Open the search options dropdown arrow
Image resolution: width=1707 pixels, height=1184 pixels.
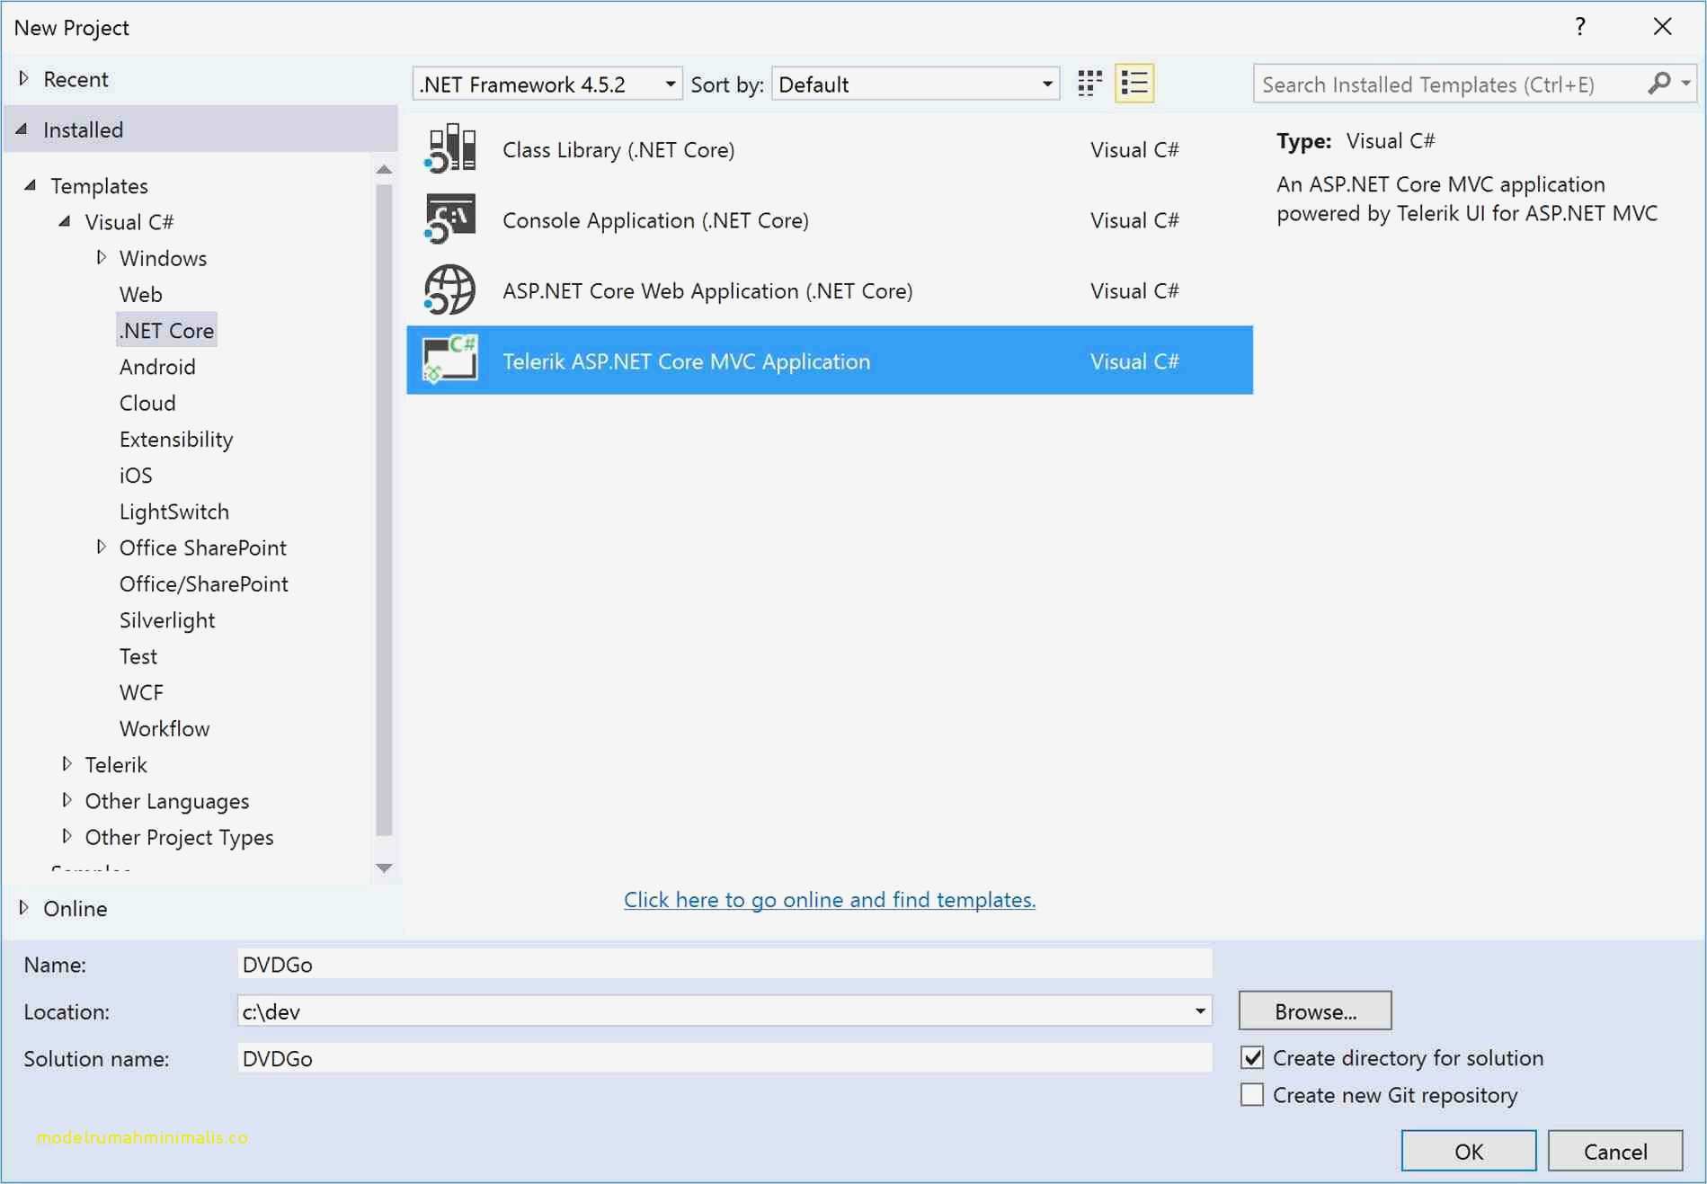tap(1686, 84)
